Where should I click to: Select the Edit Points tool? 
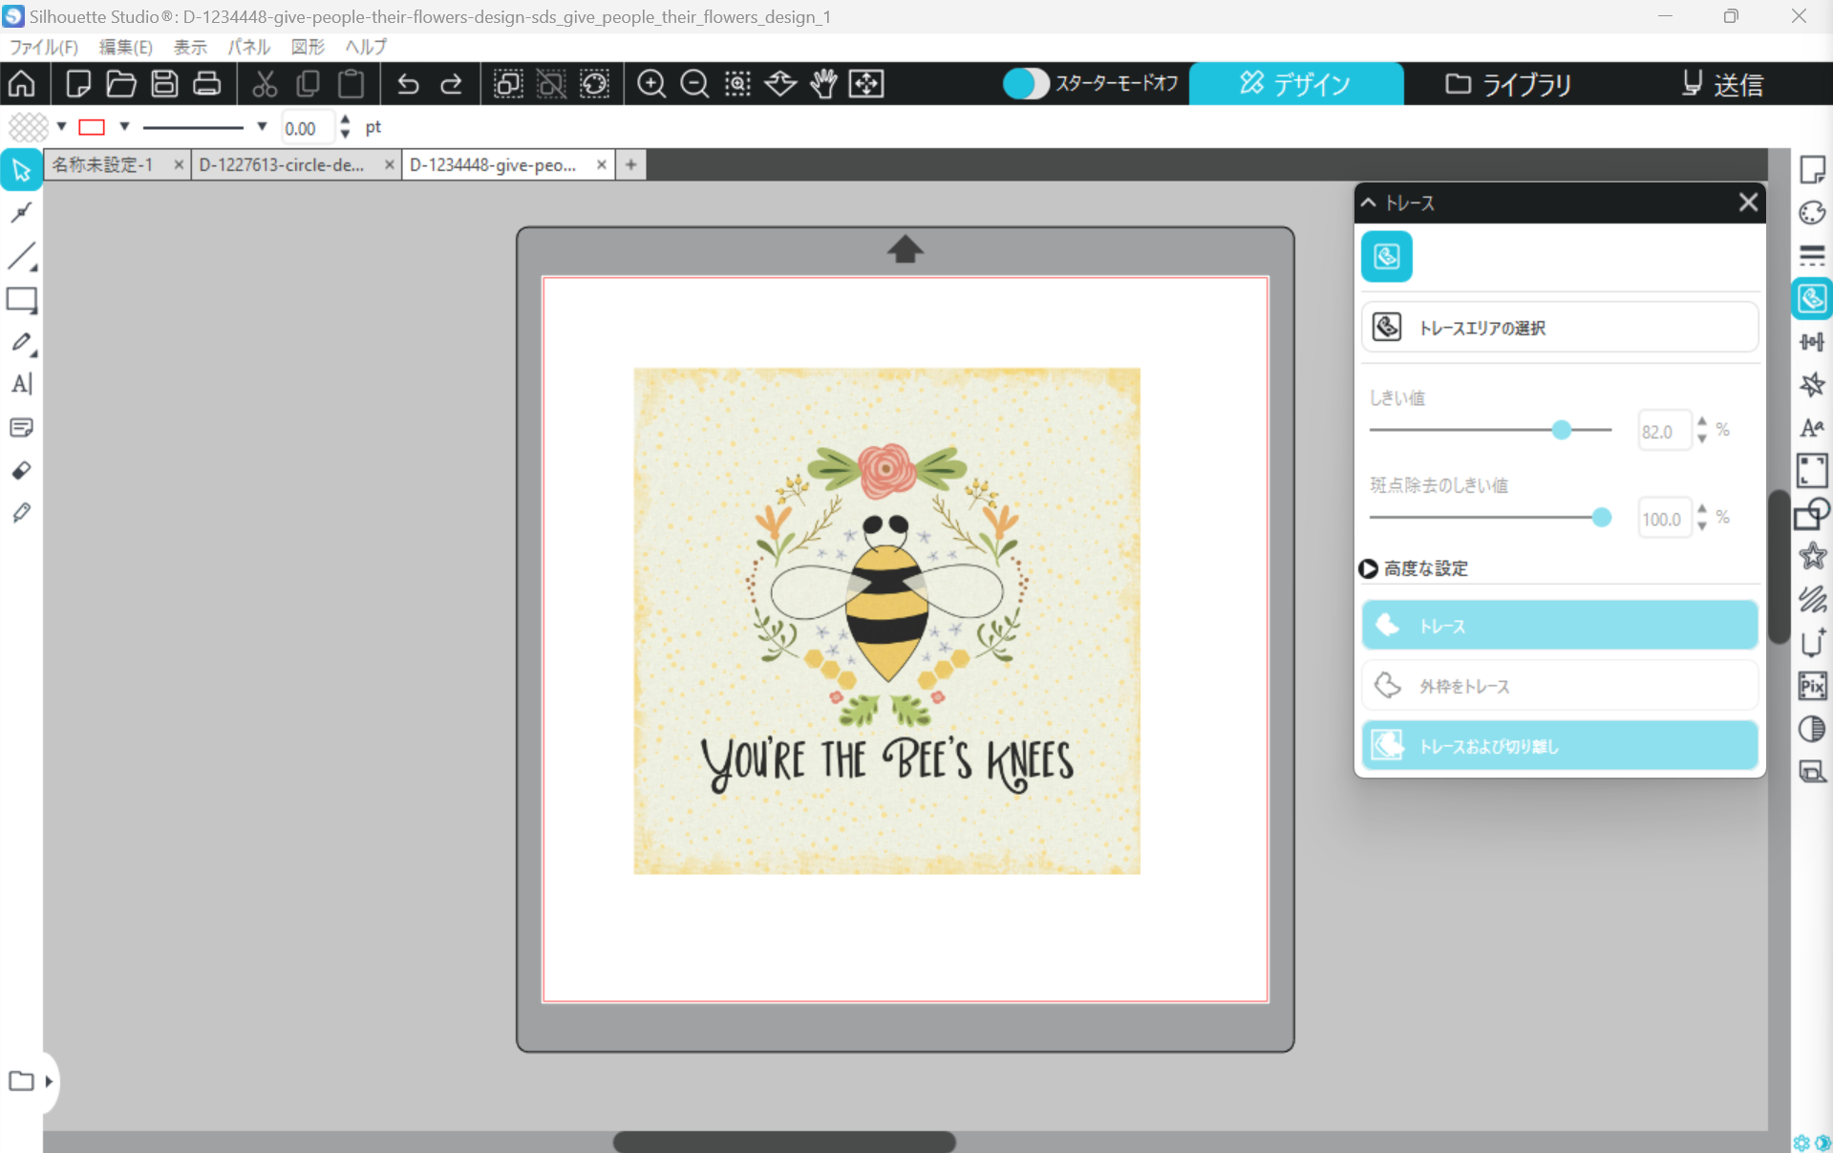(x=21, y=213)
